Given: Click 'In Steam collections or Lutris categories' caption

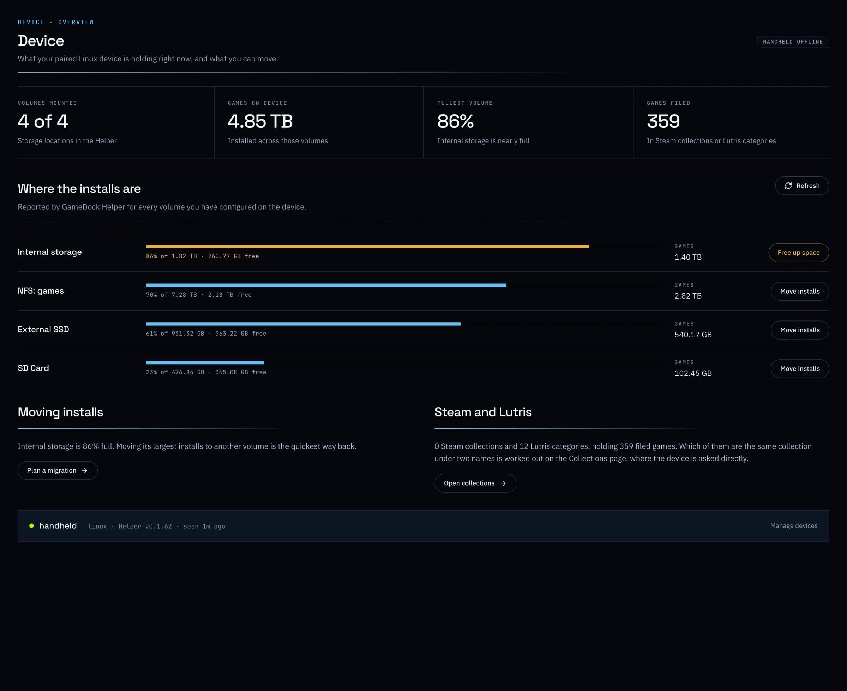Looking at the screenshot, I should tap(711, 141).
